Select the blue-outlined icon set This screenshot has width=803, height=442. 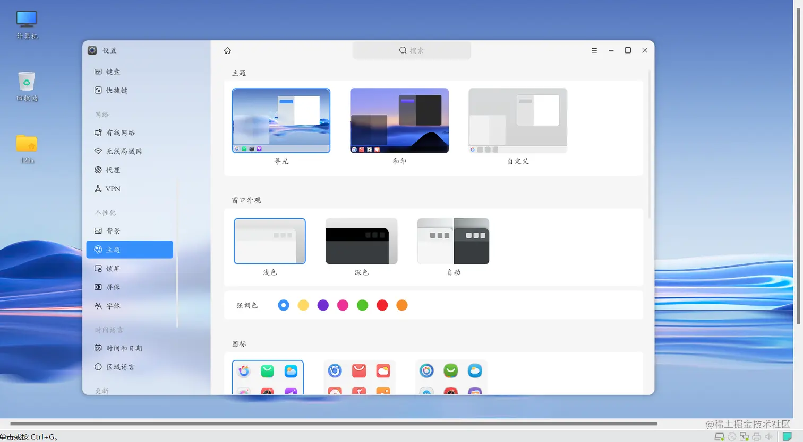pyautogui.click(x=268, y=377)
